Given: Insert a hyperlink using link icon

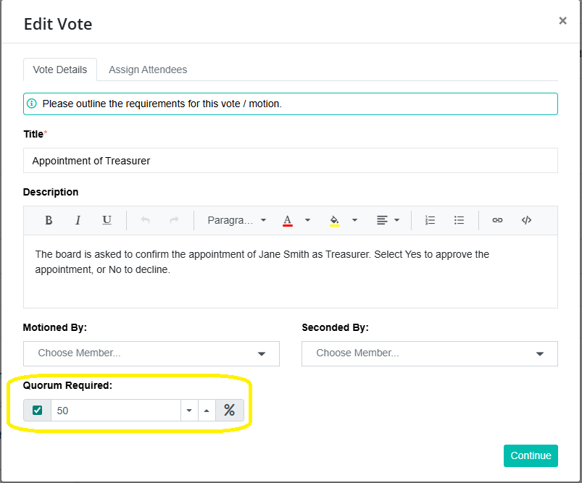Looking at the screenshot, I should point(497,220).
